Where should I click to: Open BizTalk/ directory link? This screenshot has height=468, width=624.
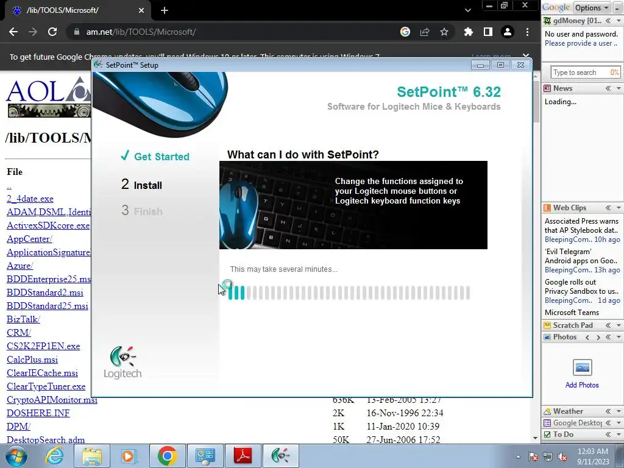pyautogui.click(x=24, y=319)
